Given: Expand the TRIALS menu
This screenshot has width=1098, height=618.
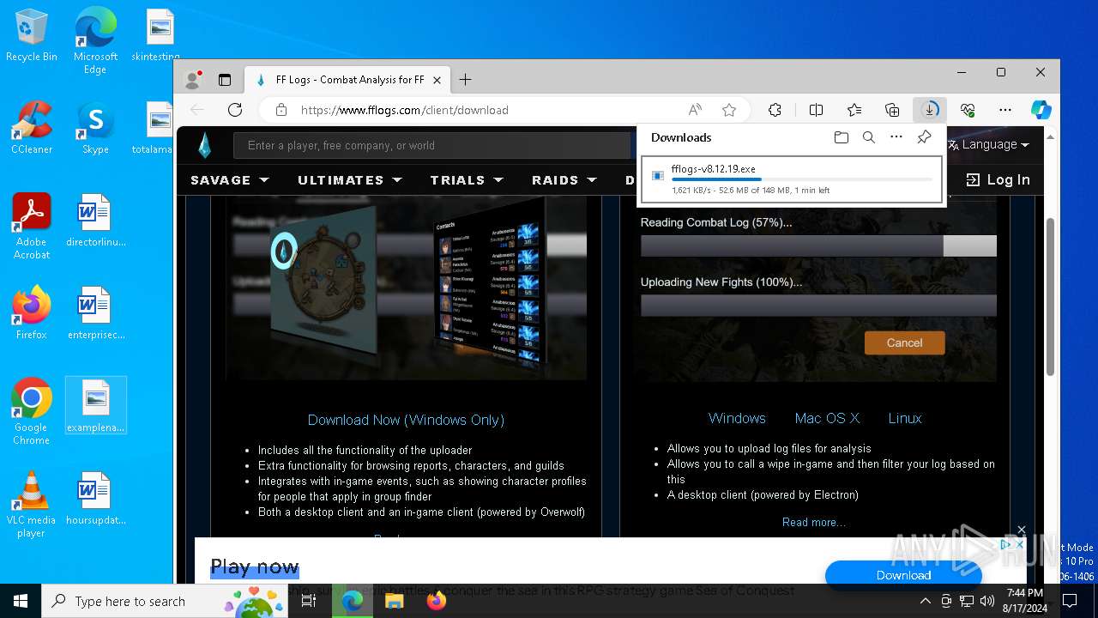Looking at the screenshot, I should [467, 180].
